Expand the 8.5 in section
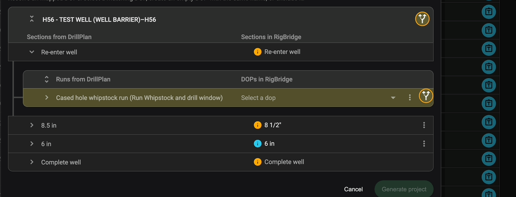The image size is (516, 197). point(31,125)
